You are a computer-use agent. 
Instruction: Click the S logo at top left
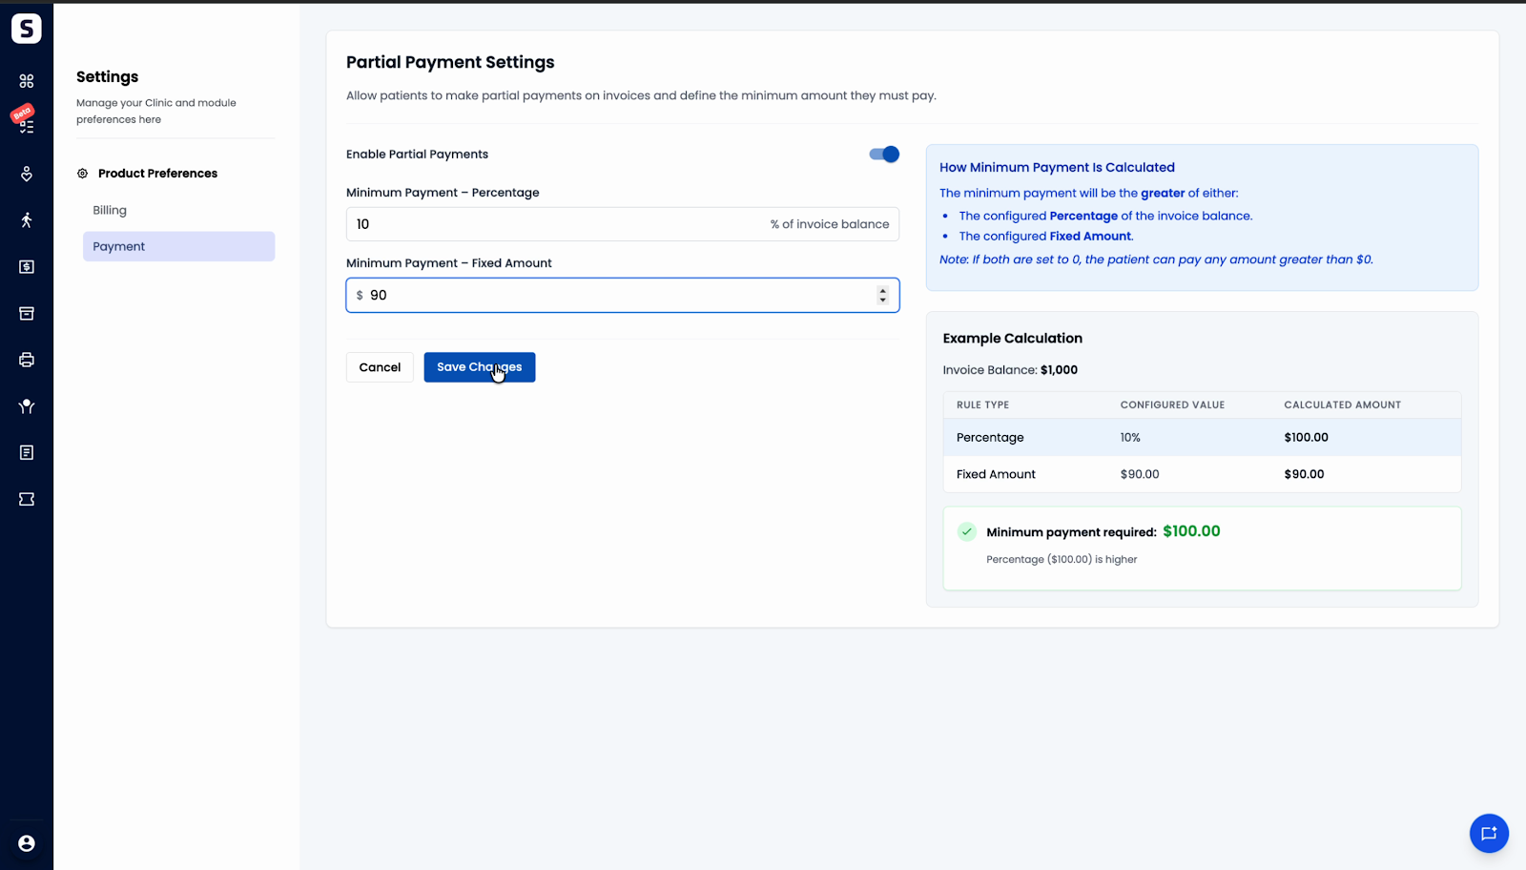27,29
